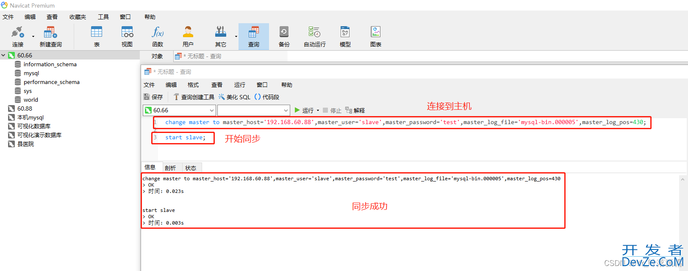
Task: Click the 其它 (Others) toolbar icon
Action: point(221,36)
